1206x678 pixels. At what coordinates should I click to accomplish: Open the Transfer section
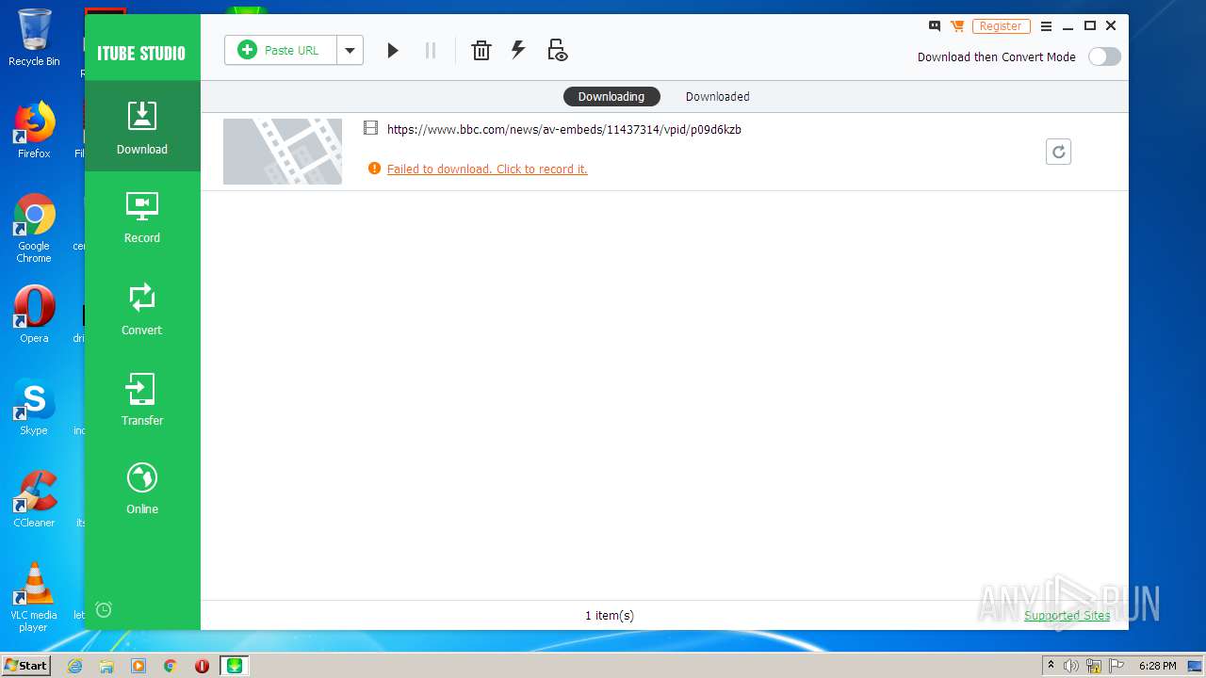(x=142, y=399)
